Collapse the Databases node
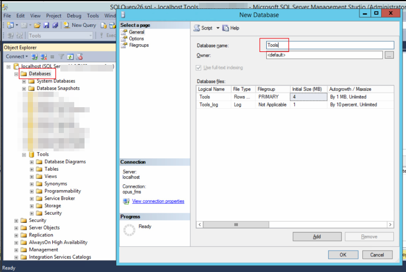The width and height of the screenshot is (406, 272). (x=16, y=74)
